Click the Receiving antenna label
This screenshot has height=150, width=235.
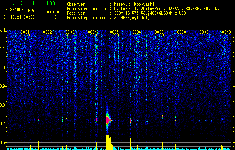coord(86,18)
